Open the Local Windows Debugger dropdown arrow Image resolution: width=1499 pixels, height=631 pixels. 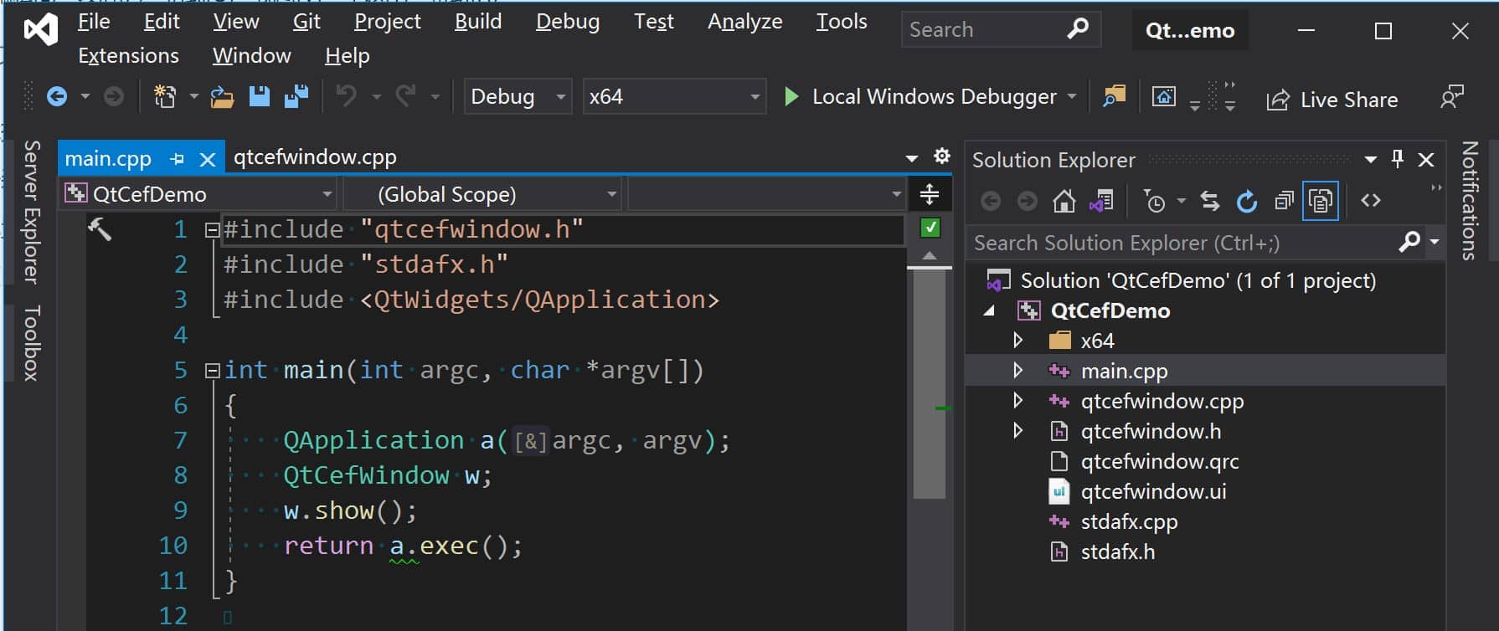[x=1072, y=96]
